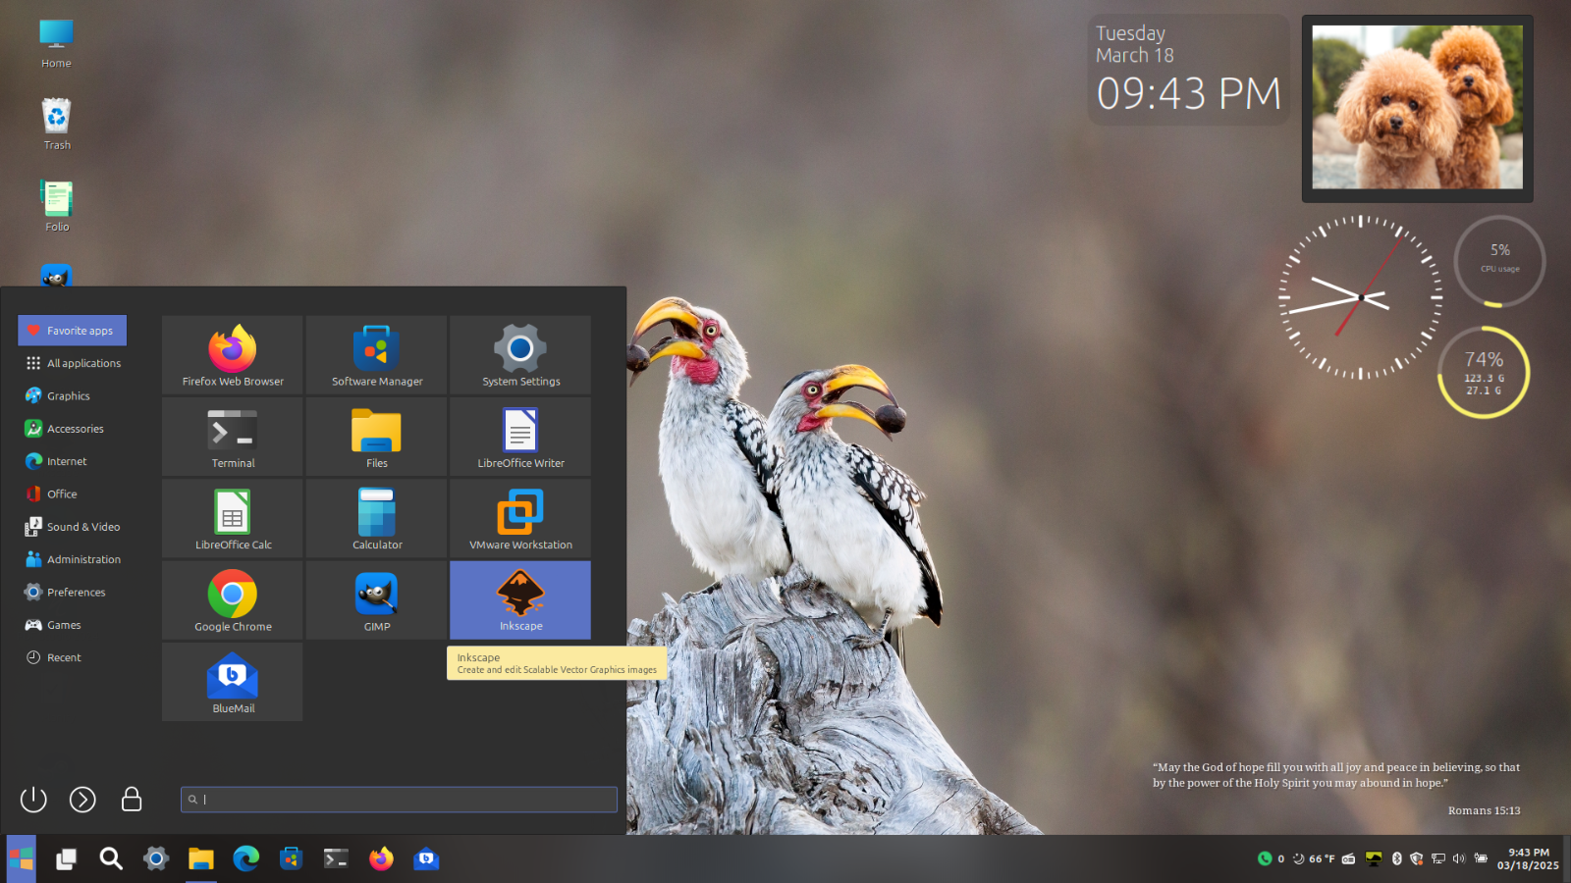Launch Inkscape from favorite apps

point(520,599)
